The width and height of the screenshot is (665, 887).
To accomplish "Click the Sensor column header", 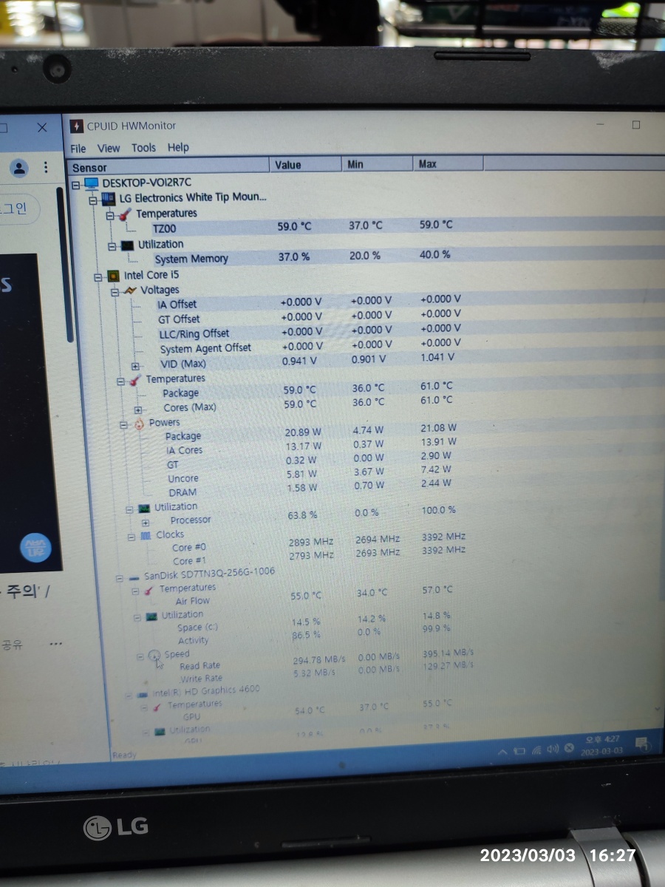I will coord(168,167).
